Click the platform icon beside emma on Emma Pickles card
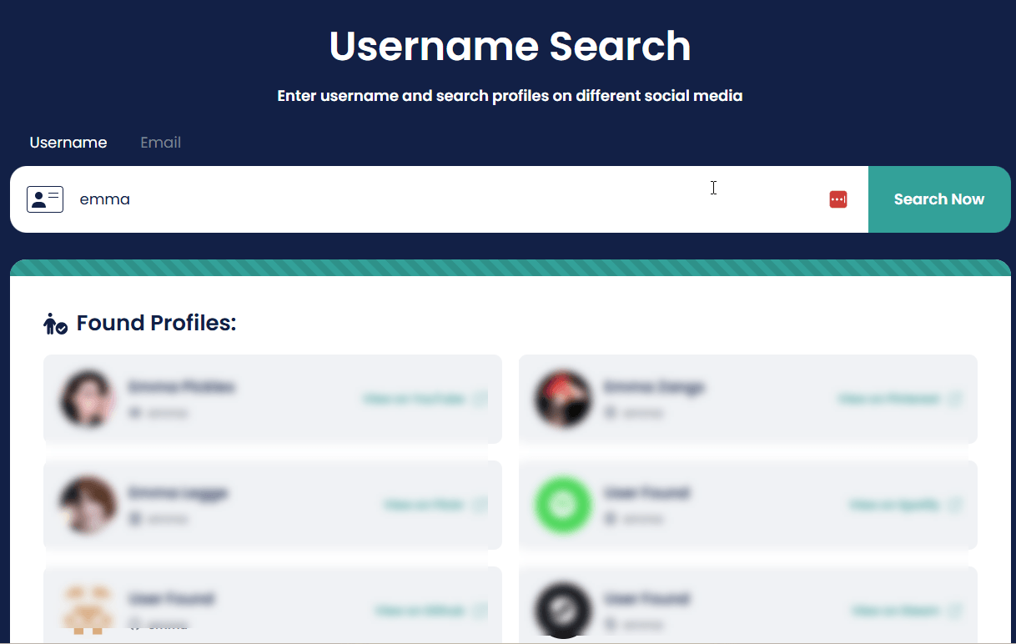The width and height of the screenshot is (1016, 644). 136,412
